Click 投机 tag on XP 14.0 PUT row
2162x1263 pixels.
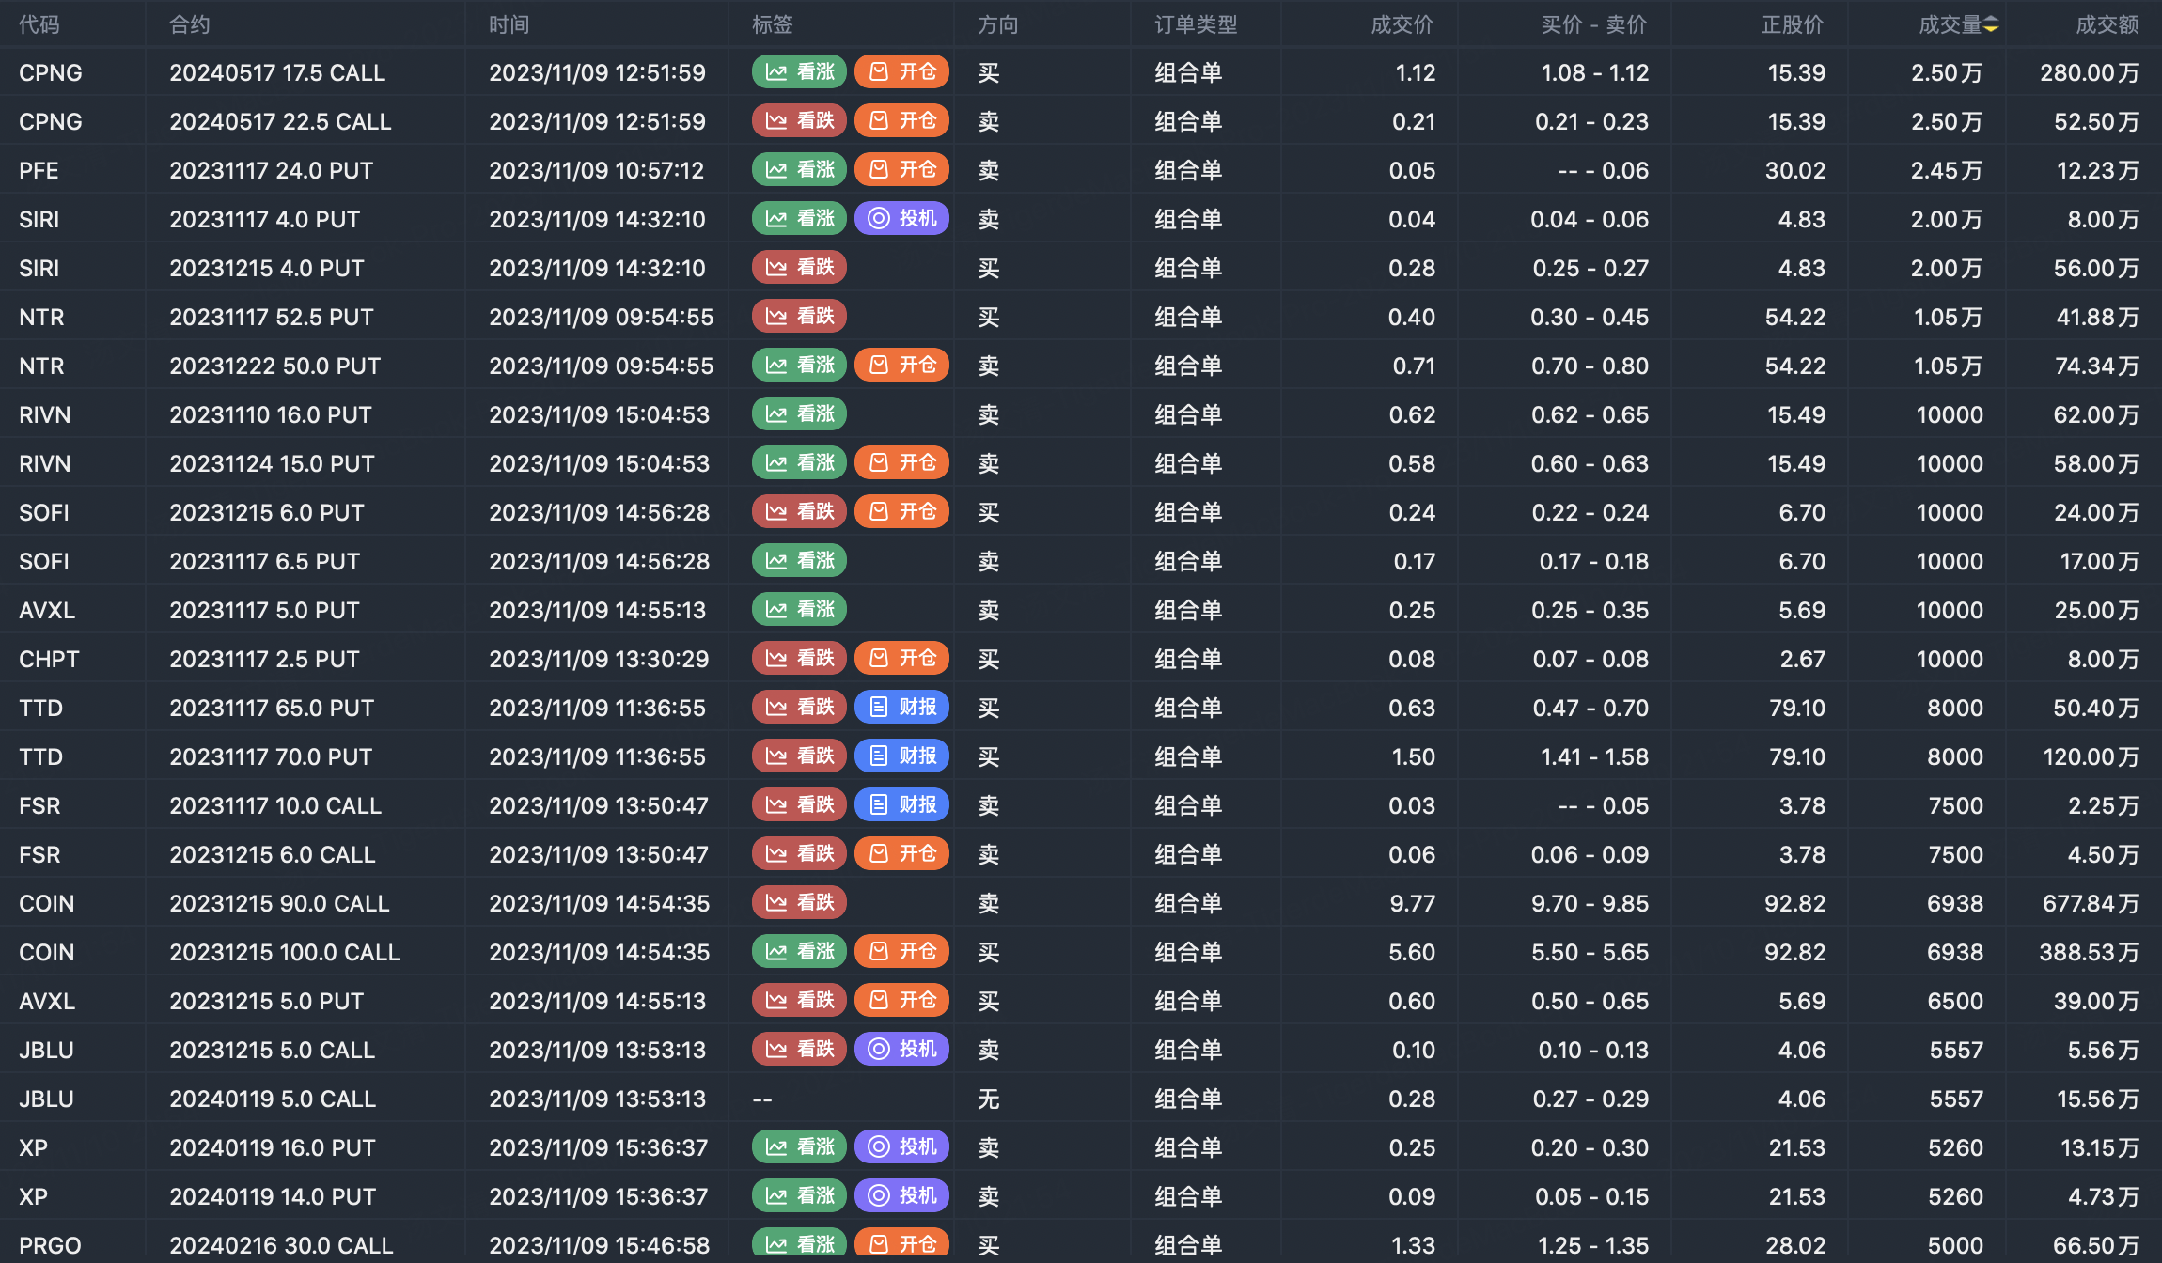click(901, 1196)
